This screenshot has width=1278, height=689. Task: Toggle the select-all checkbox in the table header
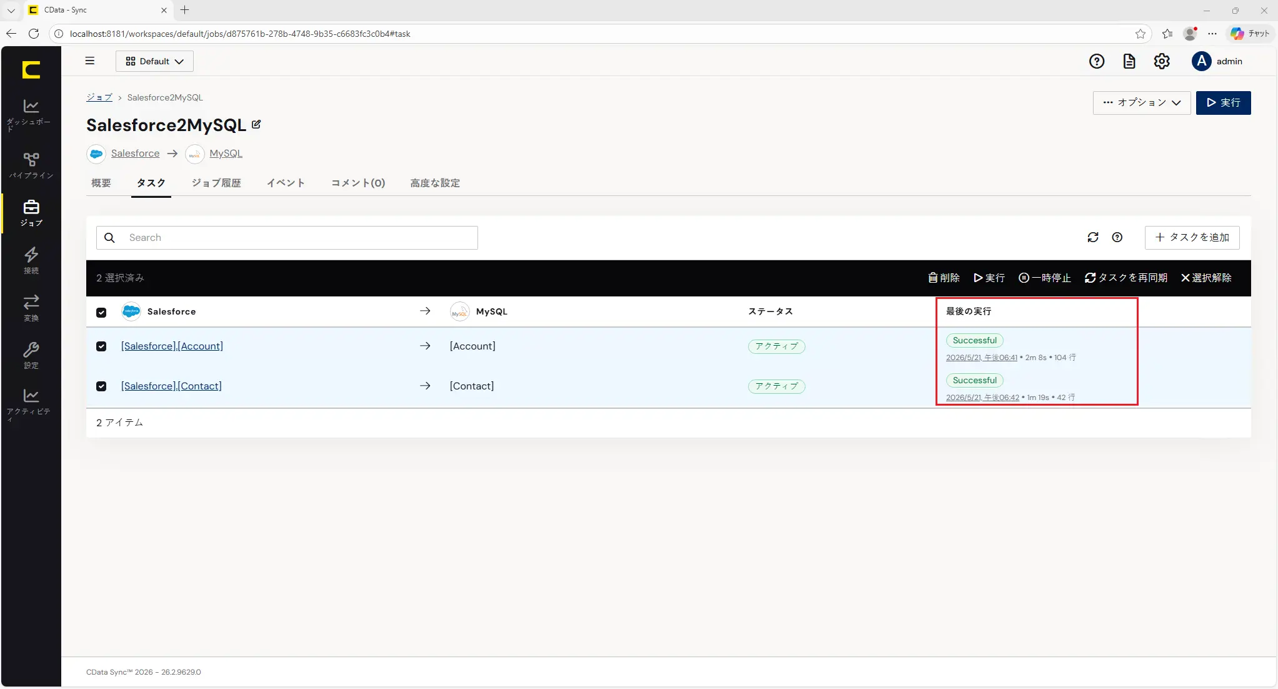[101, 312]
